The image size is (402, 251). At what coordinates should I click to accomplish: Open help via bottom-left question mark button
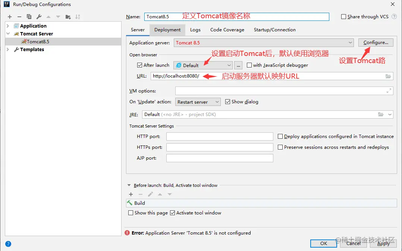click(8, 244)
